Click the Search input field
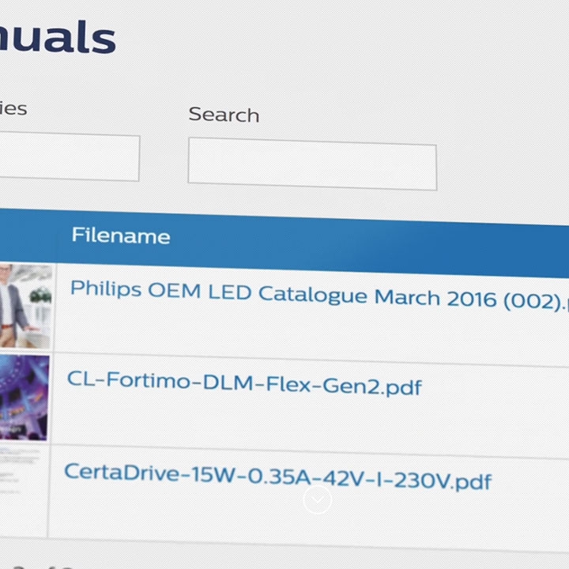The width and height of the screenshot is (569, 569). click(312, 164)
